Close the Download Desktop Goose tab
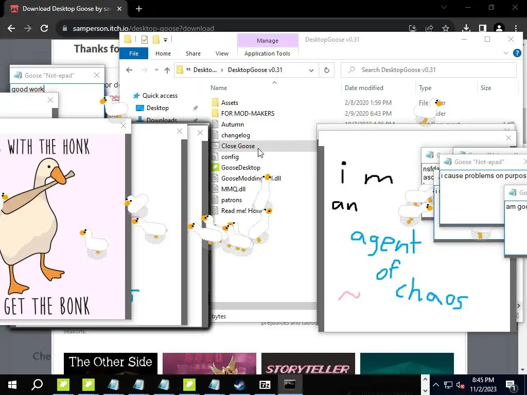This screenshot has height=395, width=527. click(119, 9)
